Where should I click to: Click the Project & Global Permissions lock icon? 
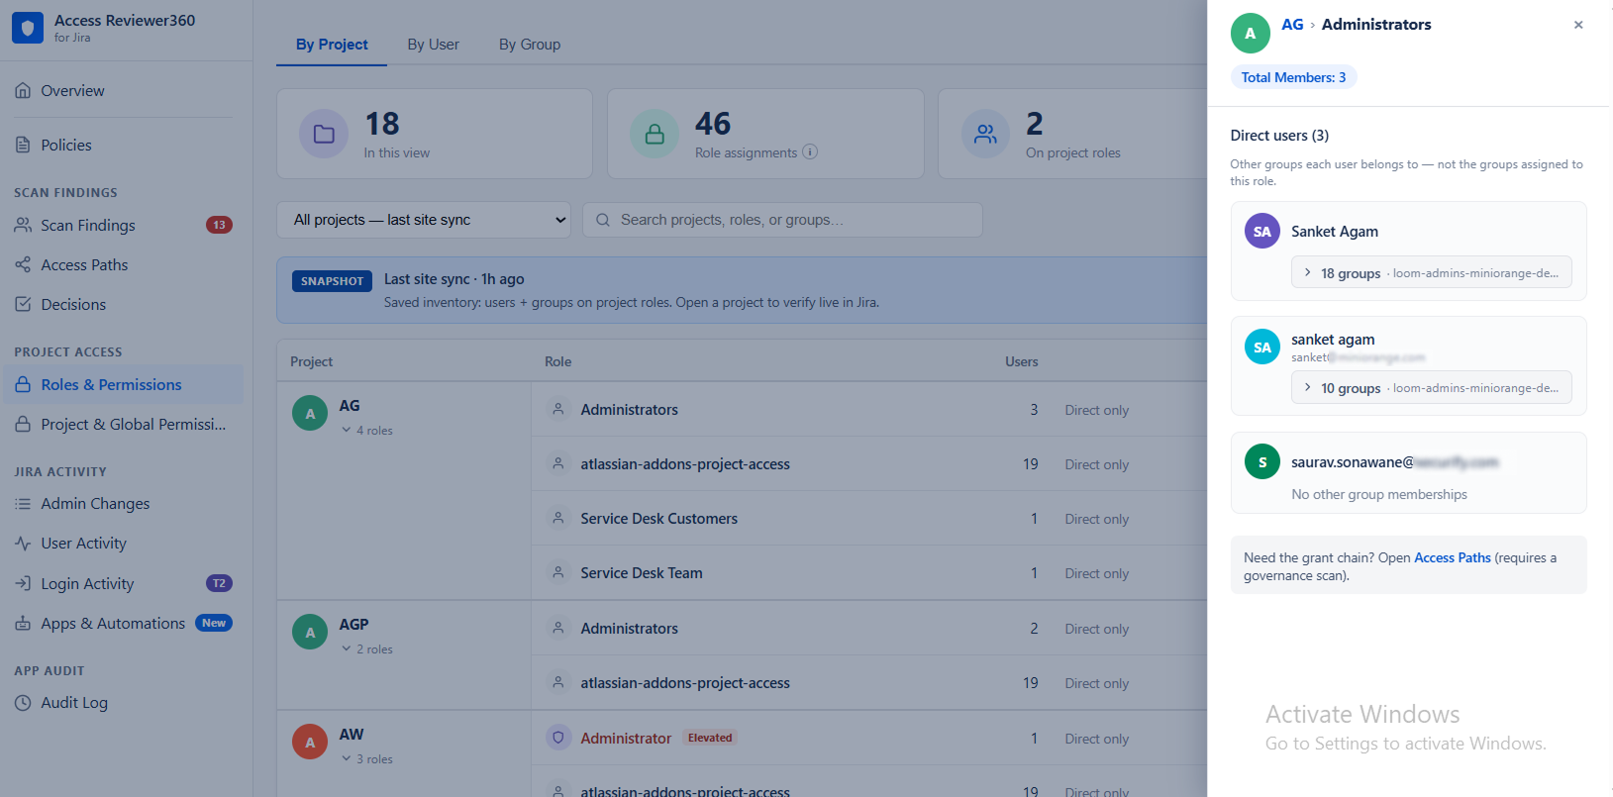tap(23, 424)
